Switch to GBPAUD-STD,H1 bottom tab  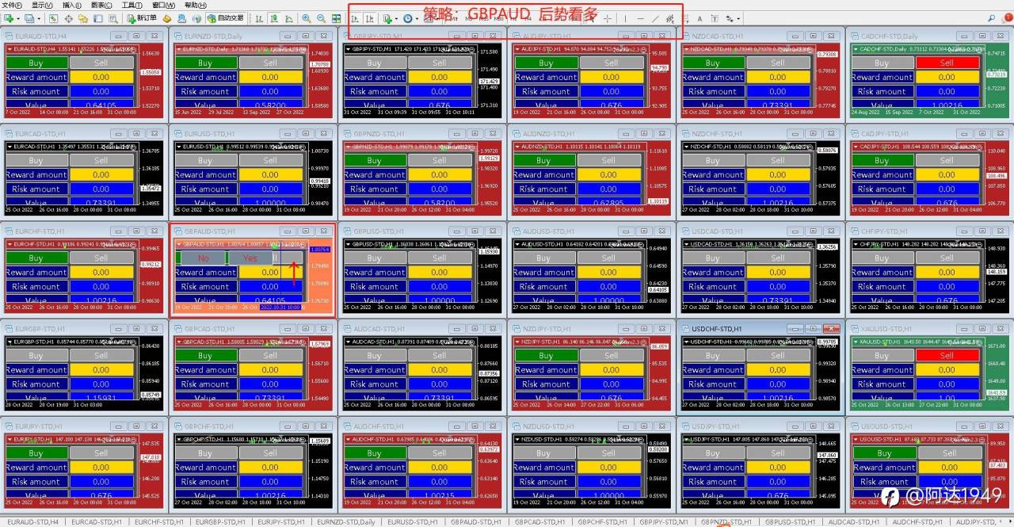click(x=477, y=522)
